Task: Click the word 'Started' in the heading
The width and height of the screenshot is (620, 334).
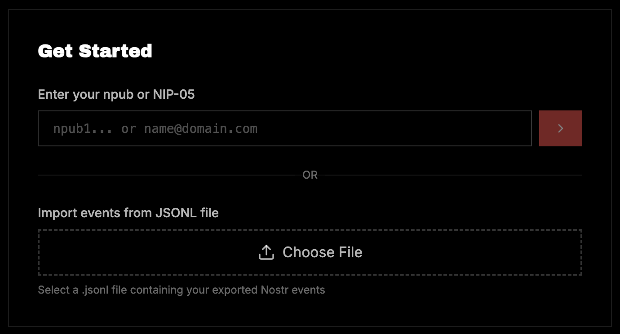Action: click(x=115, y=51)
